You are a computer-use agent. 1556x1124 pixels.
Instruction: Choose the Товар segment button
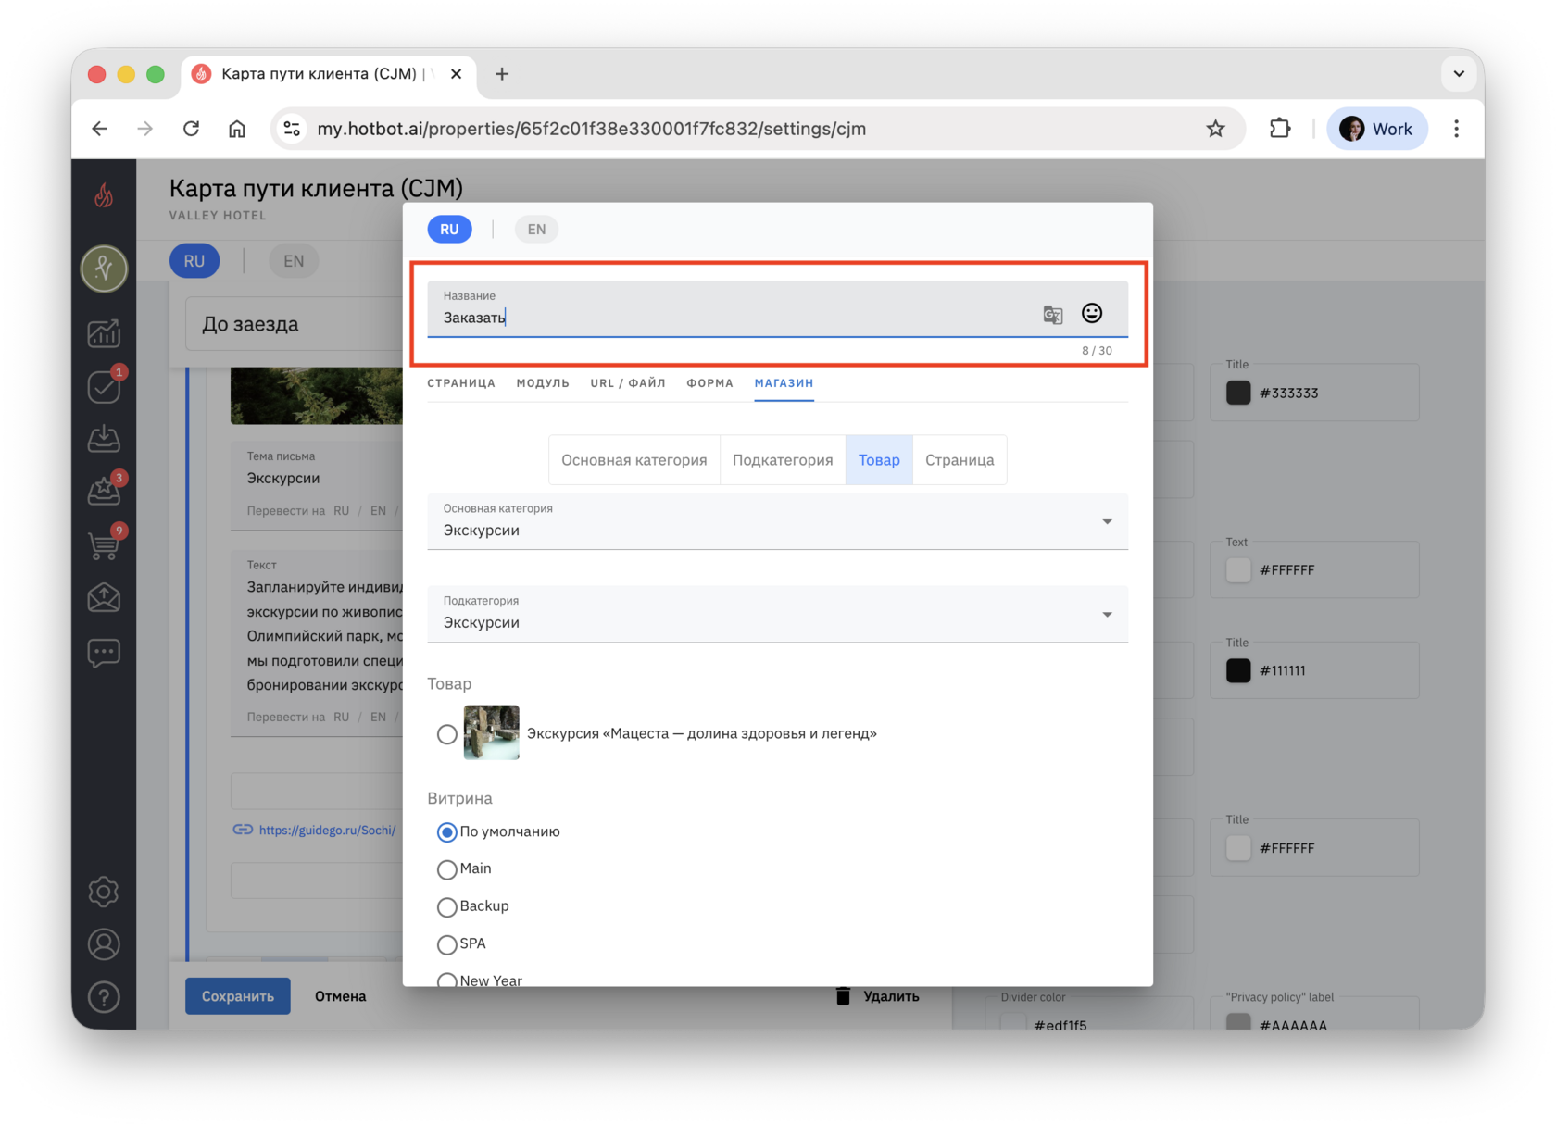[x=879, y=460]
